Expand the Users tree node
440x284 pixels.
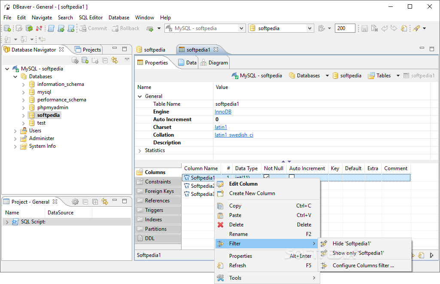[x=15, y=131]
